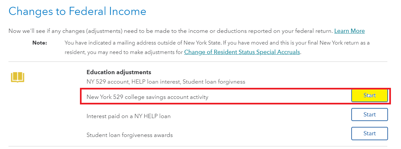Click the NY 529 account, HELP loan subtitle
The image size is (401, 149).
[x=166, y=82]
